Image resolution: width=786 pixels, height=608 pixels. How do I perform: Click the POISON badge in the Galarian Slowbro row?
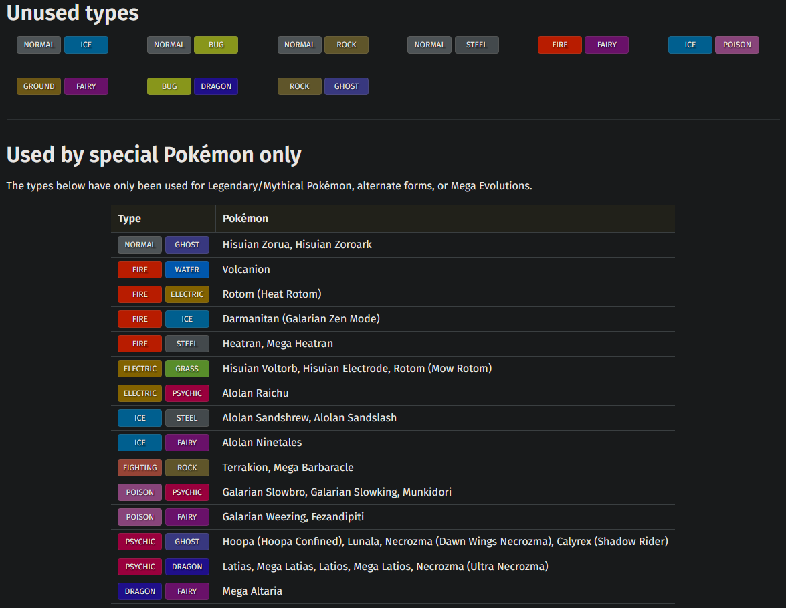[x=140, y=492]
